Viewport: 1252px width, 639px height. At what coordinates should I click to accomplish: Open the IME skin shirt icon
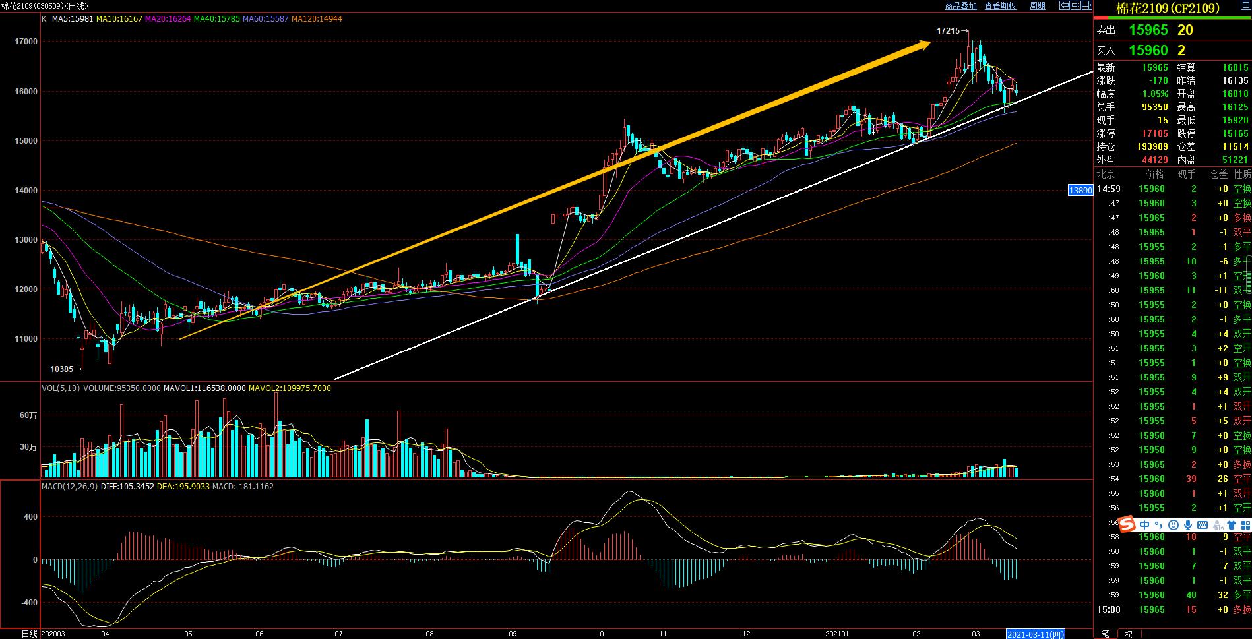(x=1231, y=525)
